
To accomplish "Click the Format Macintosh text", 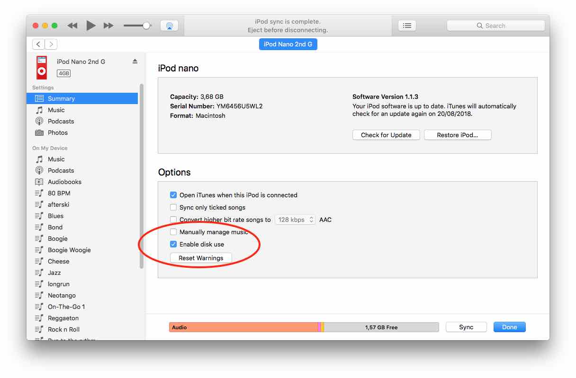I will tap(198, 115).
